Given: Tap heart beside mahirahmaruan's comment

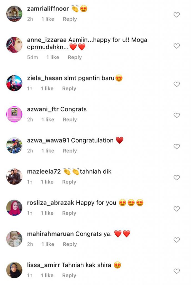Looking at the screenshot, I should pyautogui.click(x=177, y=240).
